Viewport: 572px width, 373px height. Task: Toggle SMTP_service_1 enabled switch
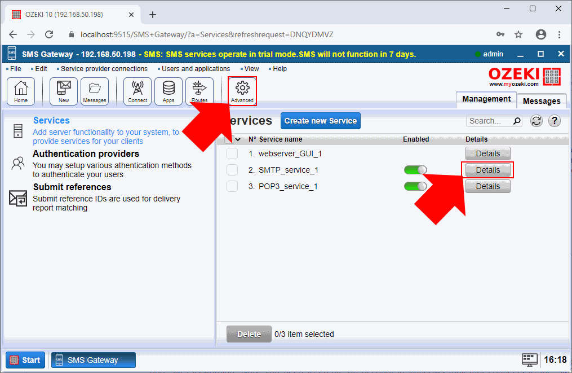coord(415,170)
